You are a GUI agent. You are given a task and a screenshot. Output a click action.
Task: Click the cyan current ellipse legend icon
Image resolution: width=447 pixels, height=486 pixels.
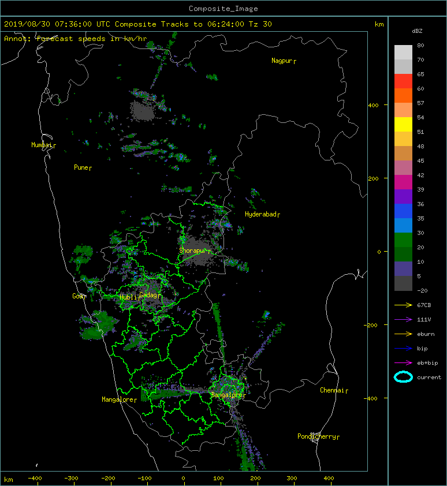[x=403, y=377]
